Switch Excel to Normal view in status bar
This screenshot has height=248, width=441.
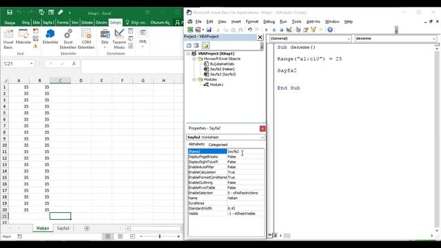(107, 236)
